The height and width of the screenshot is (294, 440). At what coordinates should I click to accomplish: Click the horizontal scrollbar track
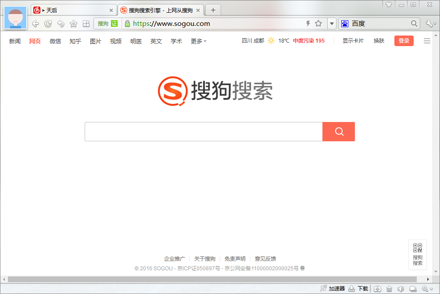pos(212,280)
